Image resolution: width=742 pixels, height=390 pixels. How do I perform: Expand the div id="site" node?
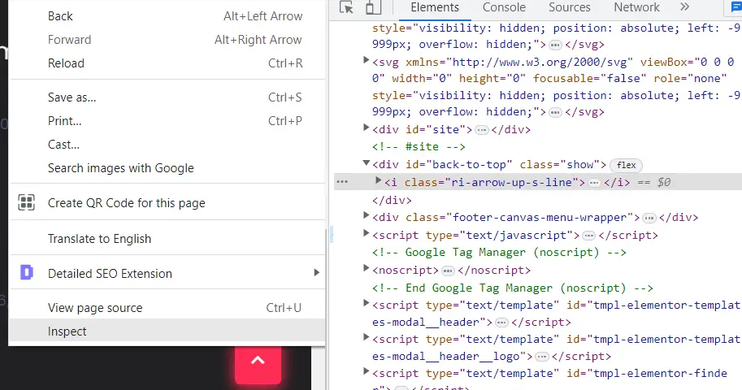click(x=366, y=129)
